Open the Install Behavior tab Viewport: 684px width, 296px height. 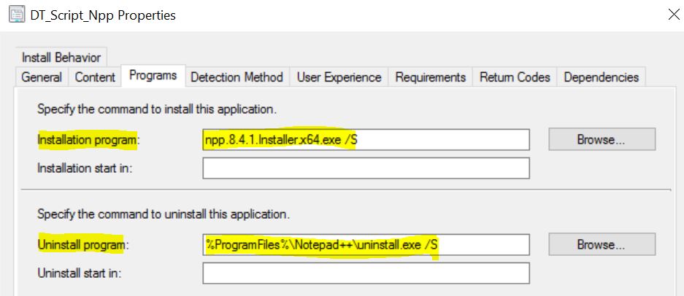[x=61, y=58]
